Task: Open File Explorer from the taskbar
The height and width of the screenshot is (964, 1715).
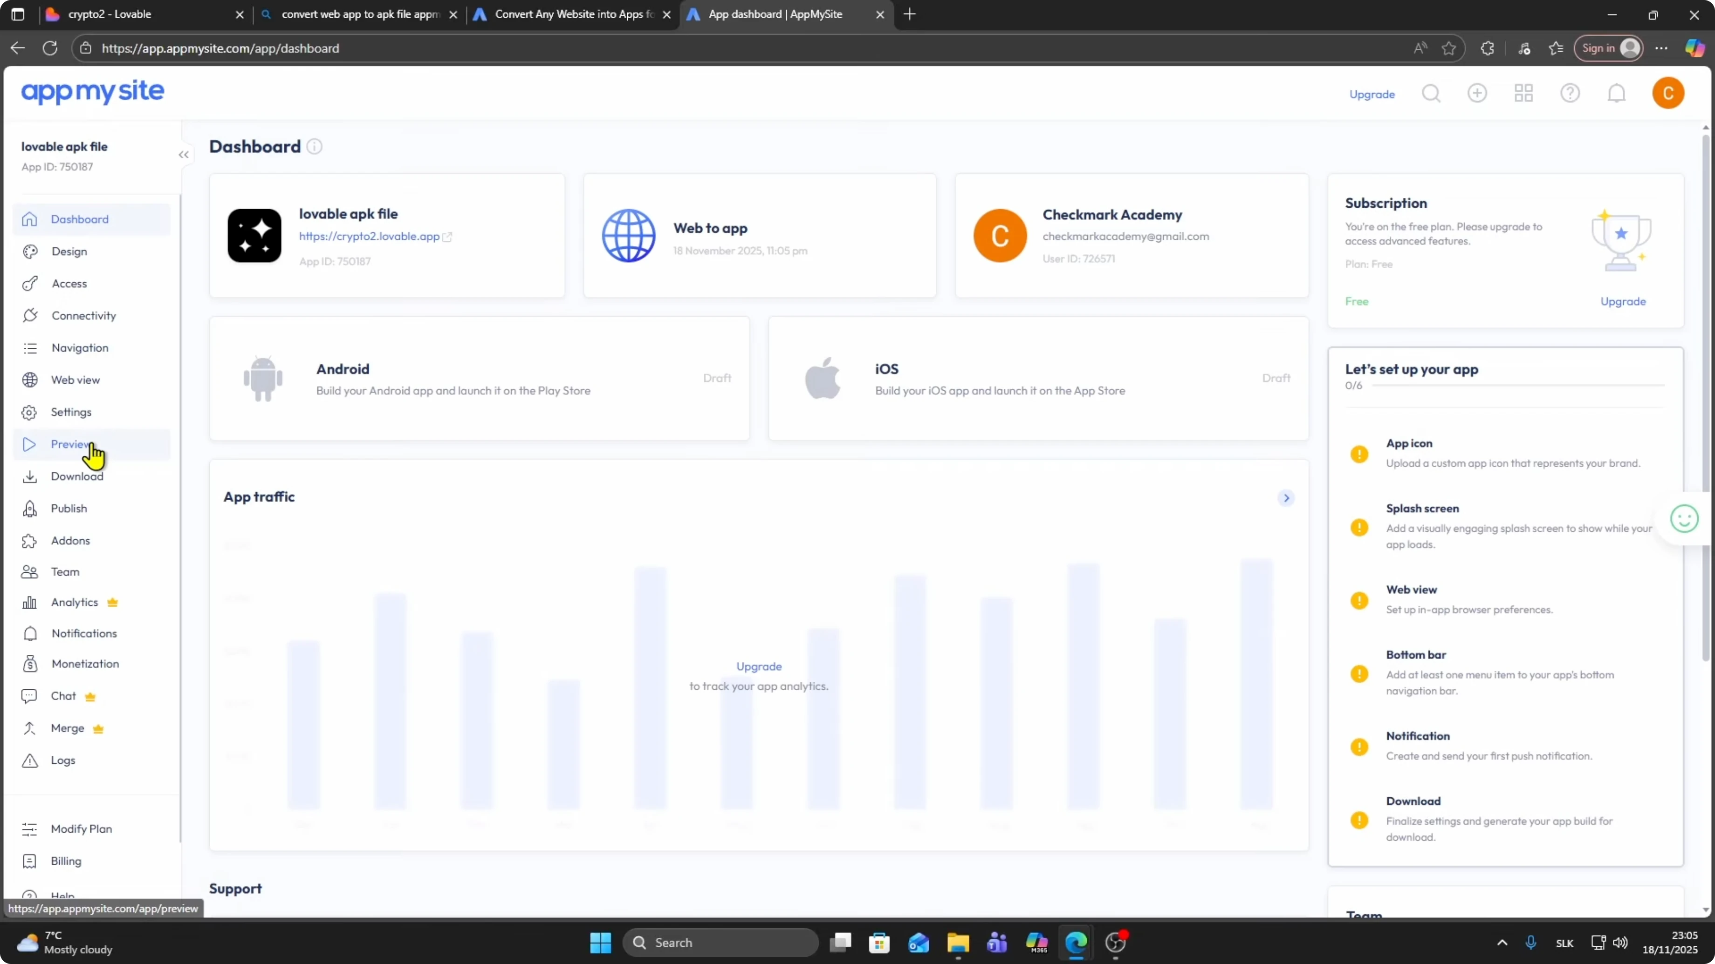Action: [958, 943]
